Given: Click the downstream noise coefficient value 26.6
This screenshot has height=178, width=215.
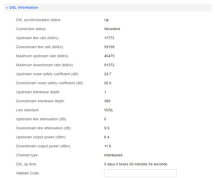Looking at the screenshot, I should coord(108,83).
